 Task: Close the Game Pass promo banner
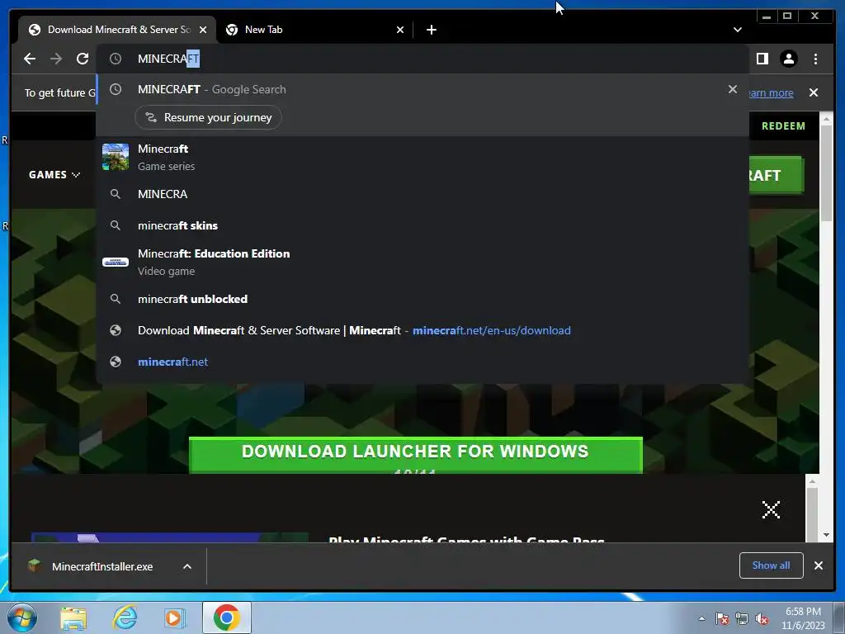[772, 509]
